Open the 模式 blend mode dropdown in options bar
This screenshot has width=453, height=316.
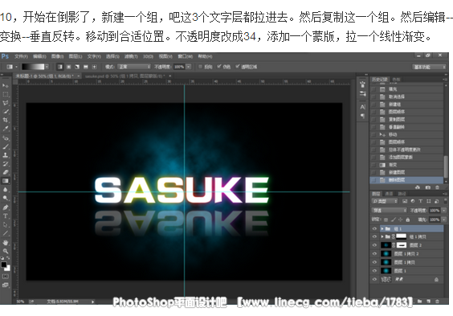pos(134,67)
